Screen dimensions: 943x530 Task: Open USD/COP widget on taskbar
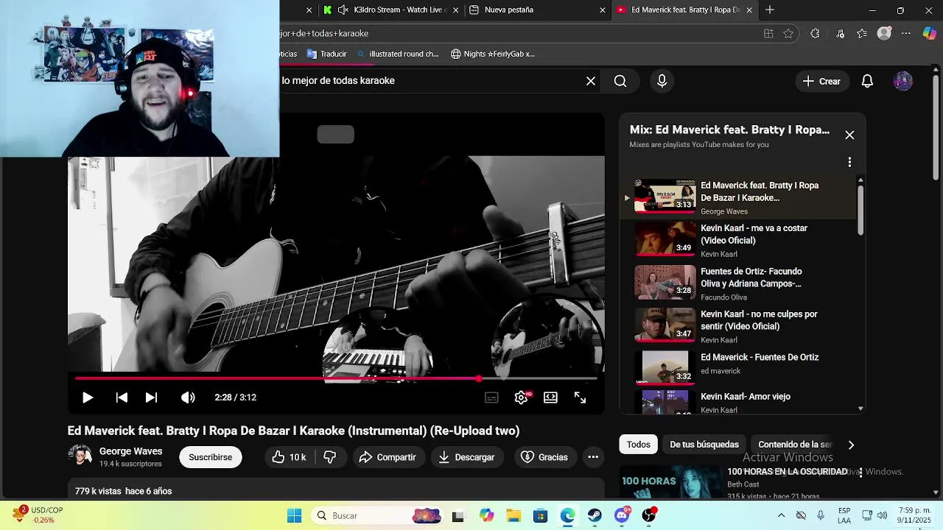38,515
